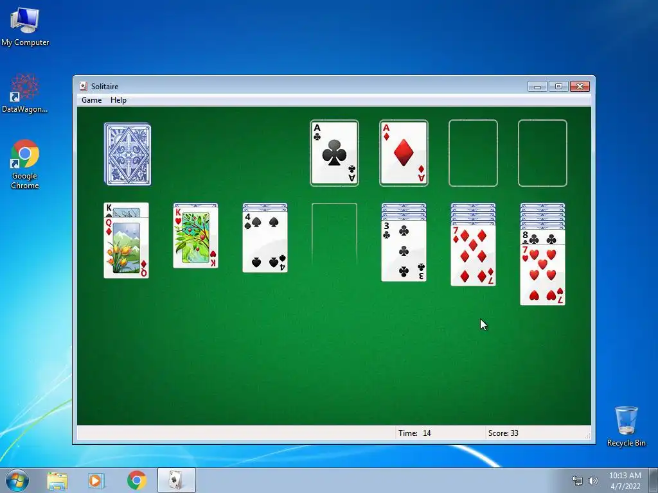Select the 7 of Hearts card
The height and width of the screenshot is (493, 658).
coord(542,275)
